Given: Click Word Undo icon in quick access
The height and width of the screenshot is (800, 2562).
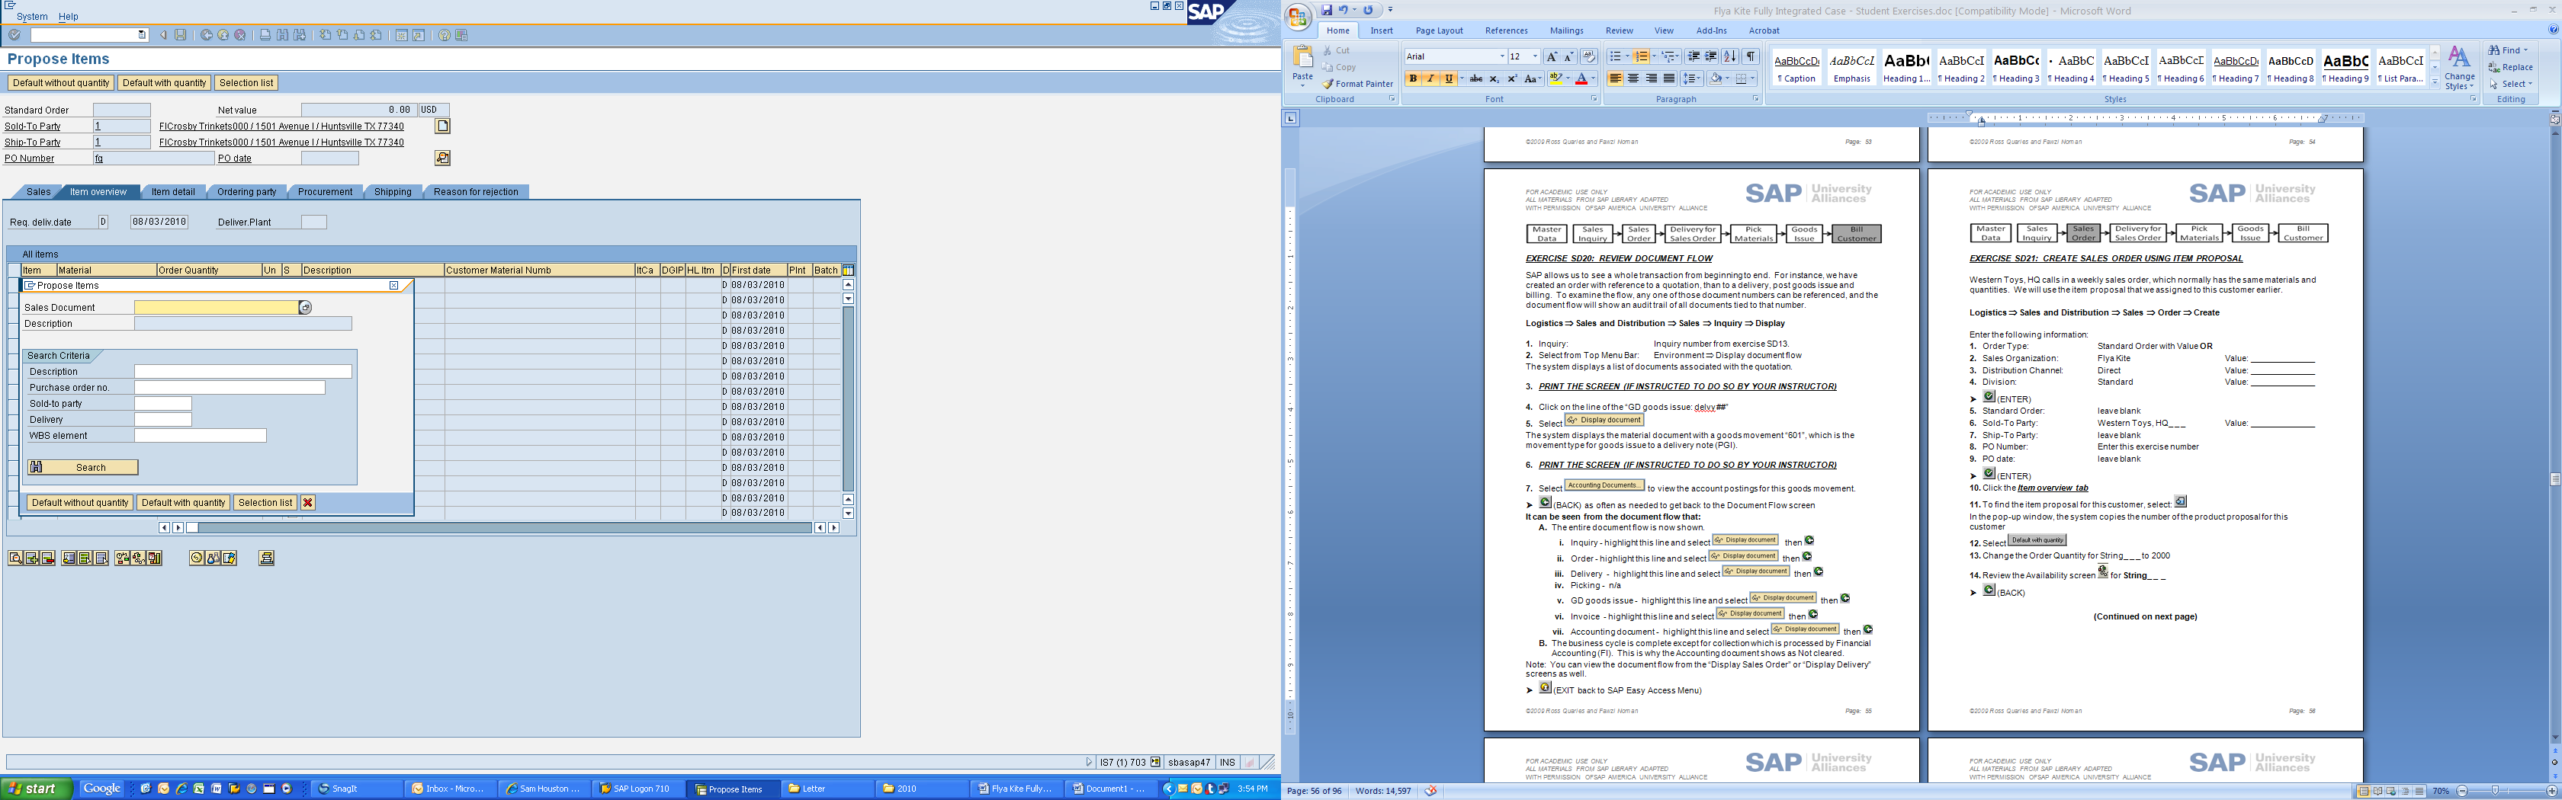Looking at the screenshot, I should tap(1344, 10).
